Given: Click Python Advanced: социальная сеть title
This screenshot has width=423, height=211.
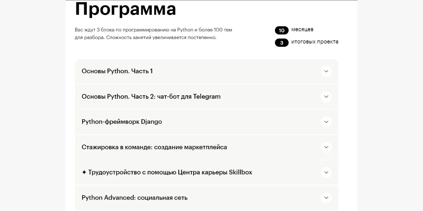Looking at the screenshot, I should click(x=134, y=198).
